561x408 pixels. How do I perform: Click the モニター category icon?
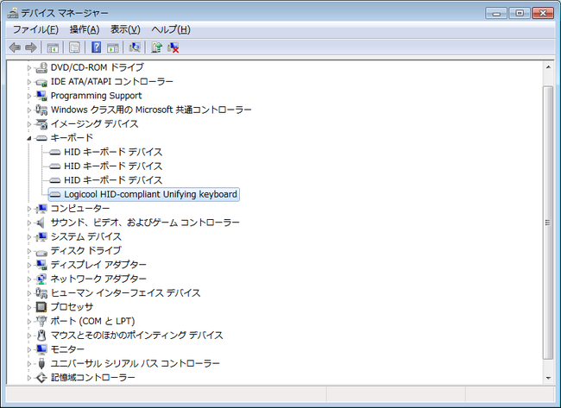click(41, 349)
